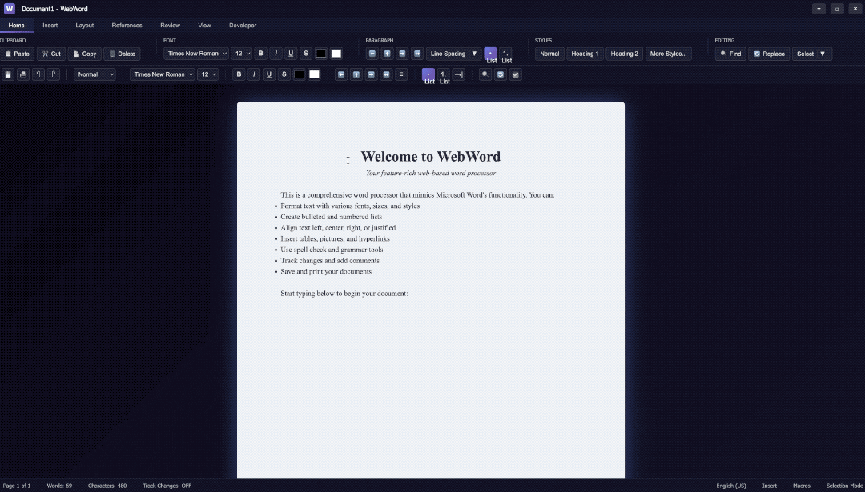Open the quick toolbar font size dropdown

[208, 74]
